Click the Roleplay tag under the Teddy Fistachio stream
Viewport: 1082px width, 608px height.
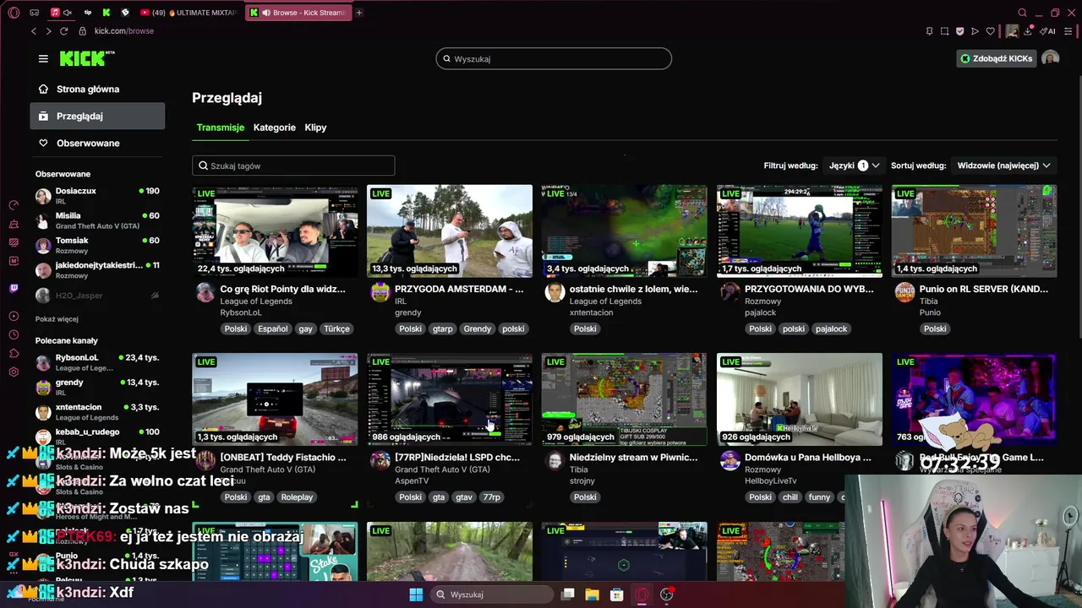coord(297,497)
